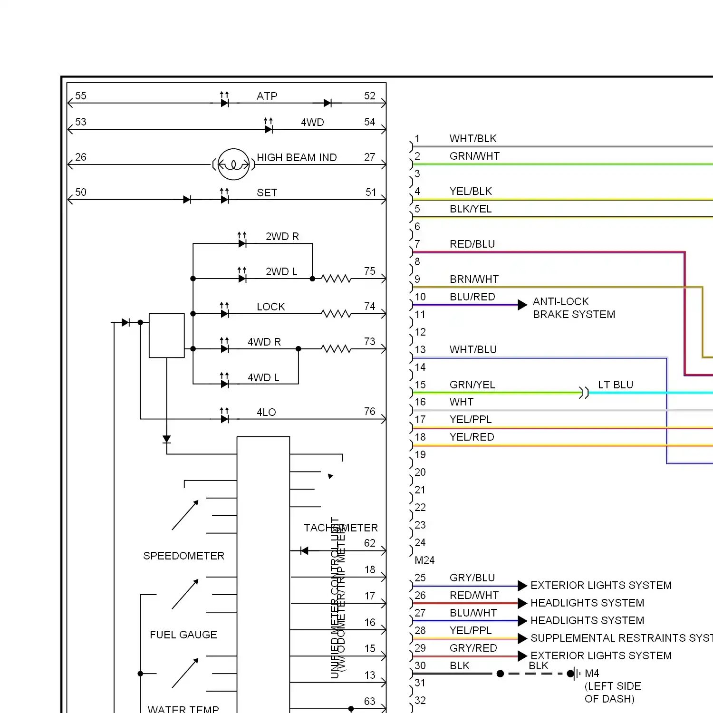The width and height of the screenshot is (713, 713).
Task: Click the resistor symbol on the terminal 74 line
Action: tap(336, 314)
